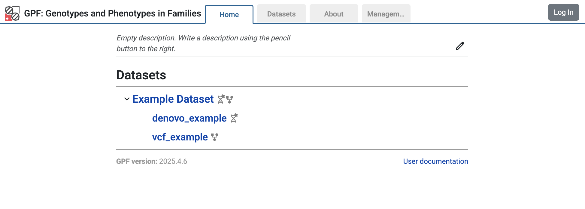585x209 pixels.
Task: Open the Example Dataset link
Action: point(173,99)
